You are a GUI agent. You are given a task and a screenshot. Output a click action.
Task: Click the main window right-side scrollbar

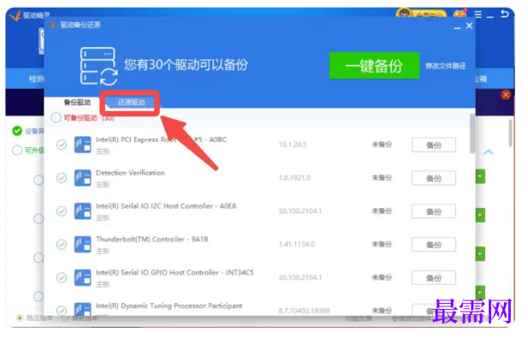point(511,133)
